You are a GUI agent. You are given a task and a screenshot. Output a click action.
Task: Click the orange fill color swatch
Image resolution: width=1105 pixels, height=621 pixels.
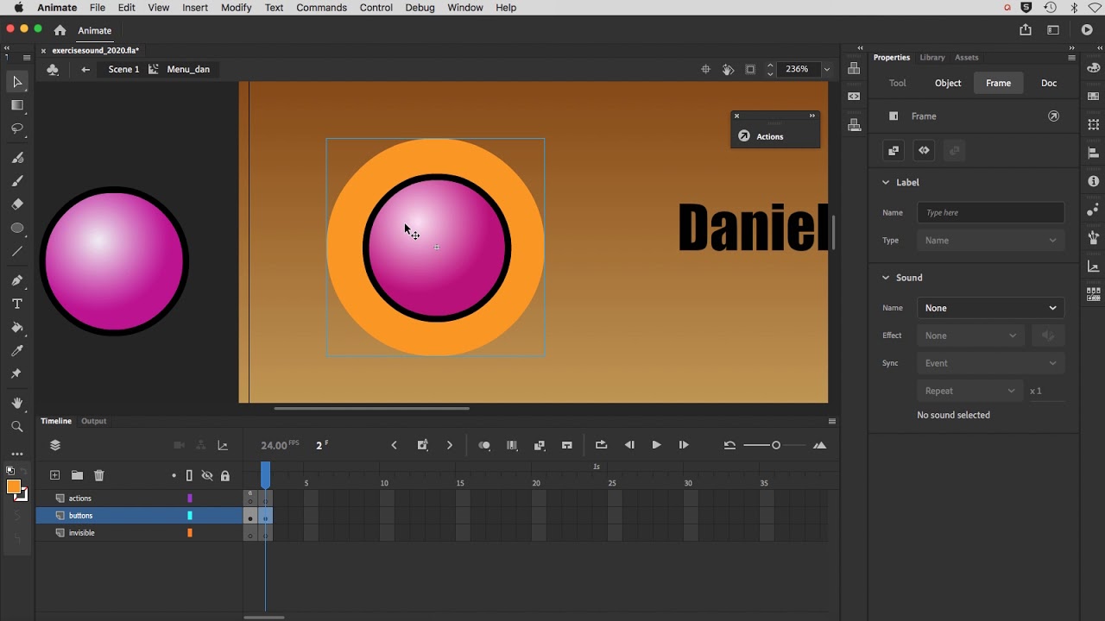pos(14,487)
